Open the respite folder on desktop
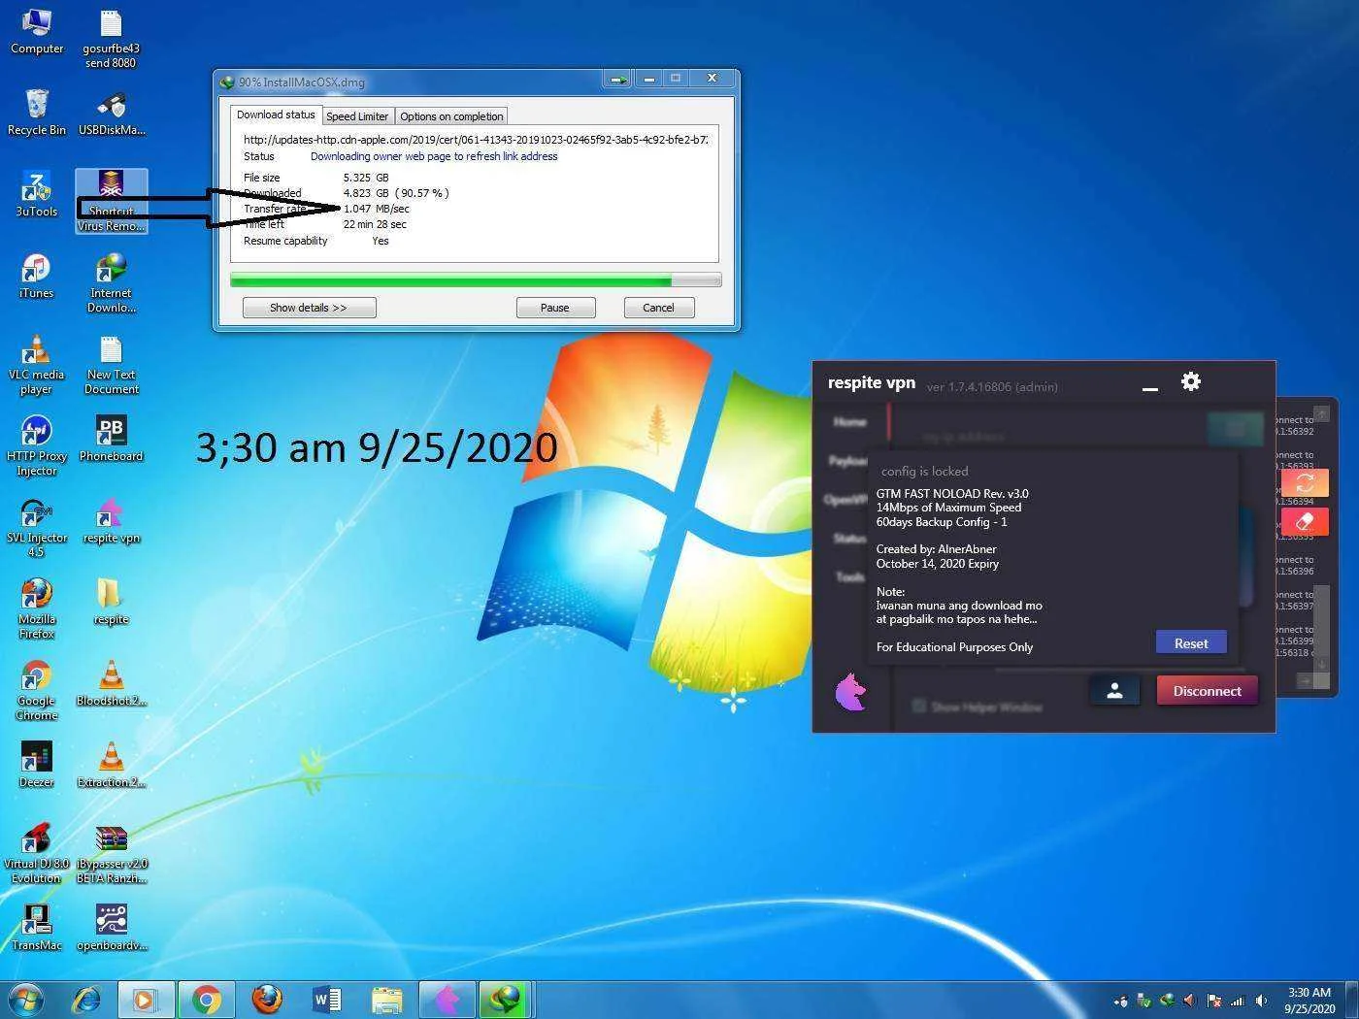The height and width of the screenshot is (1019, 1359). [111, 602]
